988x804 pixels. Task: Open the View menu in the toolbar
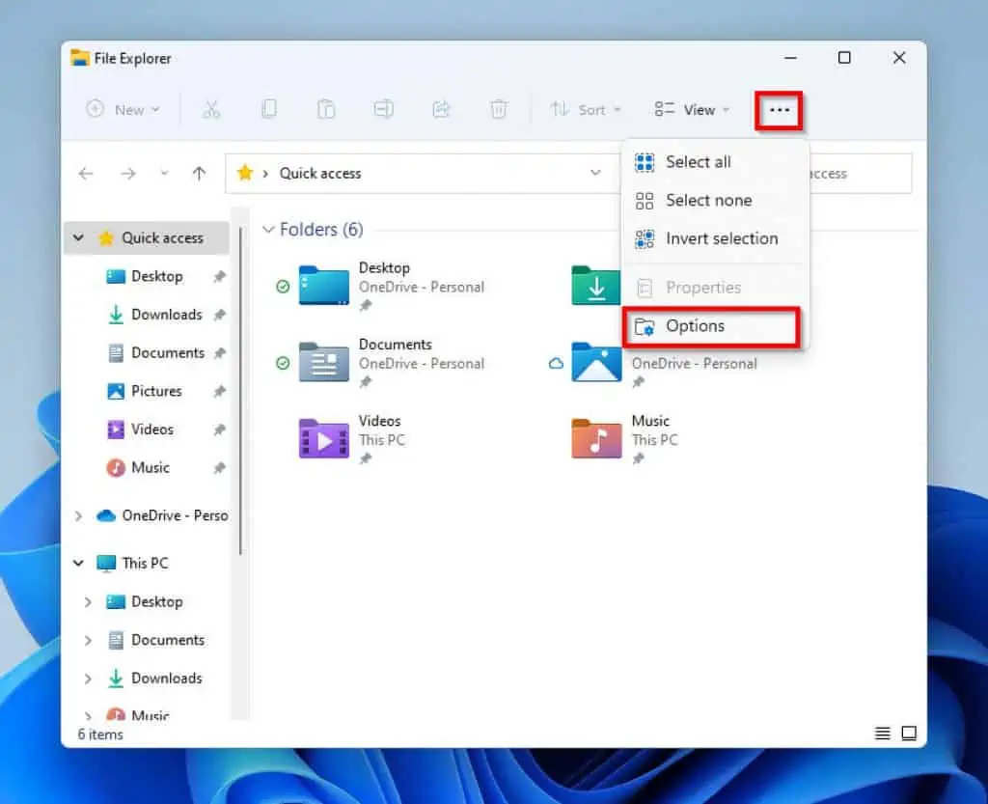(x=690, y=109)
